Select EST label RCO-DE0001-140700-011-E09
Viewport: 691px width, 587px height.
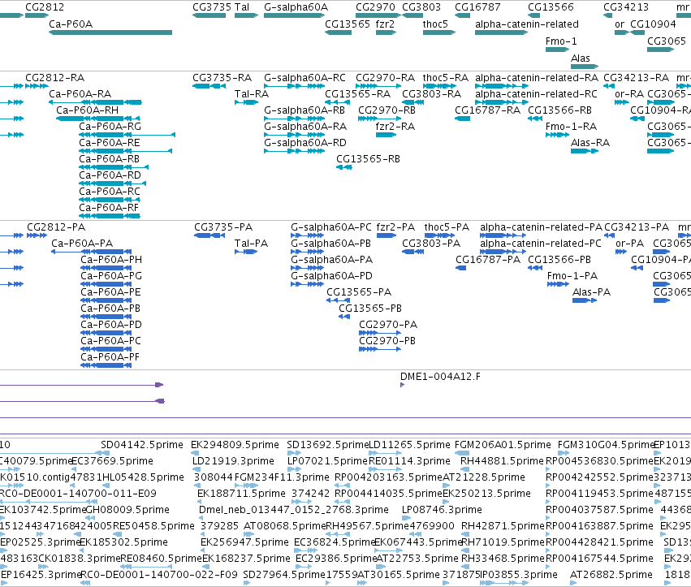pyautogui.click(x=78, y=494)
